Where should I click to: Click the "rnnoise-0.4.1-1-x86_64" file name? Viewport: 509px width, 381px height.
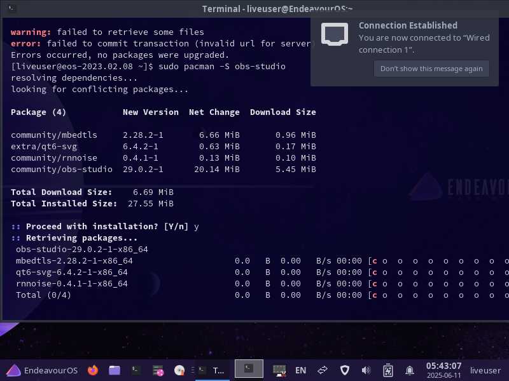[72, 283]
